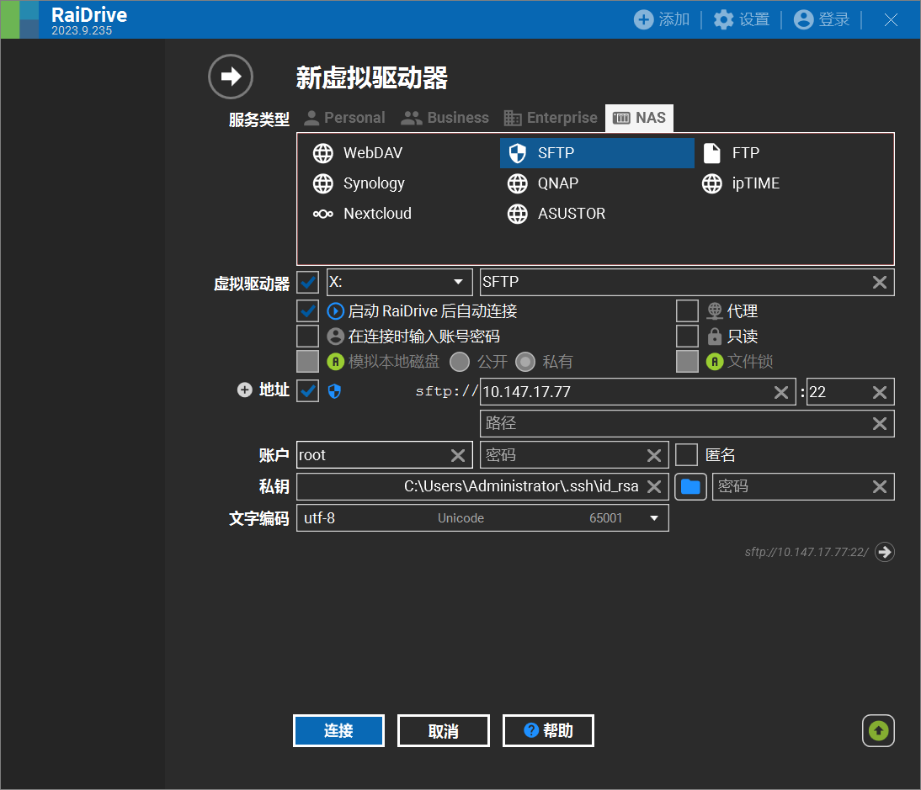Image resolution: width=921 pixels, height=790 pixels.
Task: Clear the private key 密码 field
Action: [x=879, y=486]
